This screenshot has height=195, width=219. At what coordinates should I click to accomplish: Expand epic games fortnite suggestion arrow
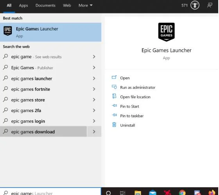[94, 89]
